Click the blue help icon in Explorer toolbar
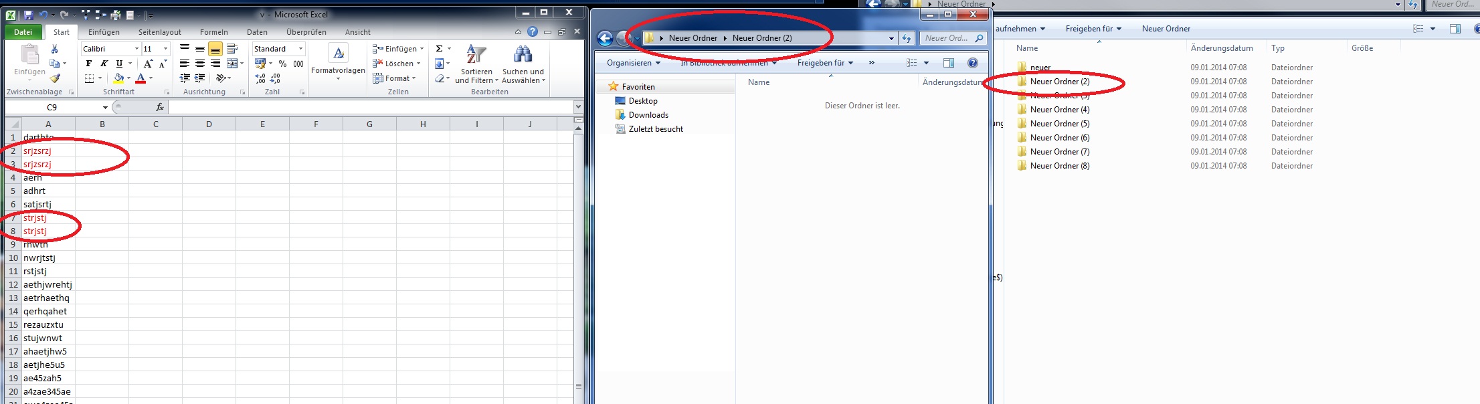Image resolution: width=1480 pixels, height=404 pixels. [x=973, y=63]
